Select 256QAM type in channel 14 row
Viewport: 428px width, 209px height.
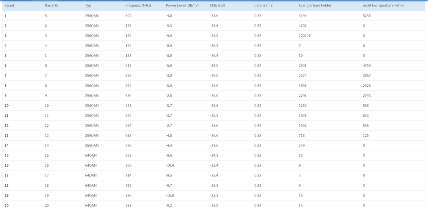[x=92, y=146]
